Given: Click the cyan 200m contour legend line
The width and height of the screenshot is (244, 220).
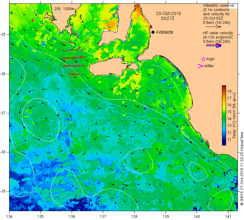Looking at the screenshot, I should [x=59, y=12].
